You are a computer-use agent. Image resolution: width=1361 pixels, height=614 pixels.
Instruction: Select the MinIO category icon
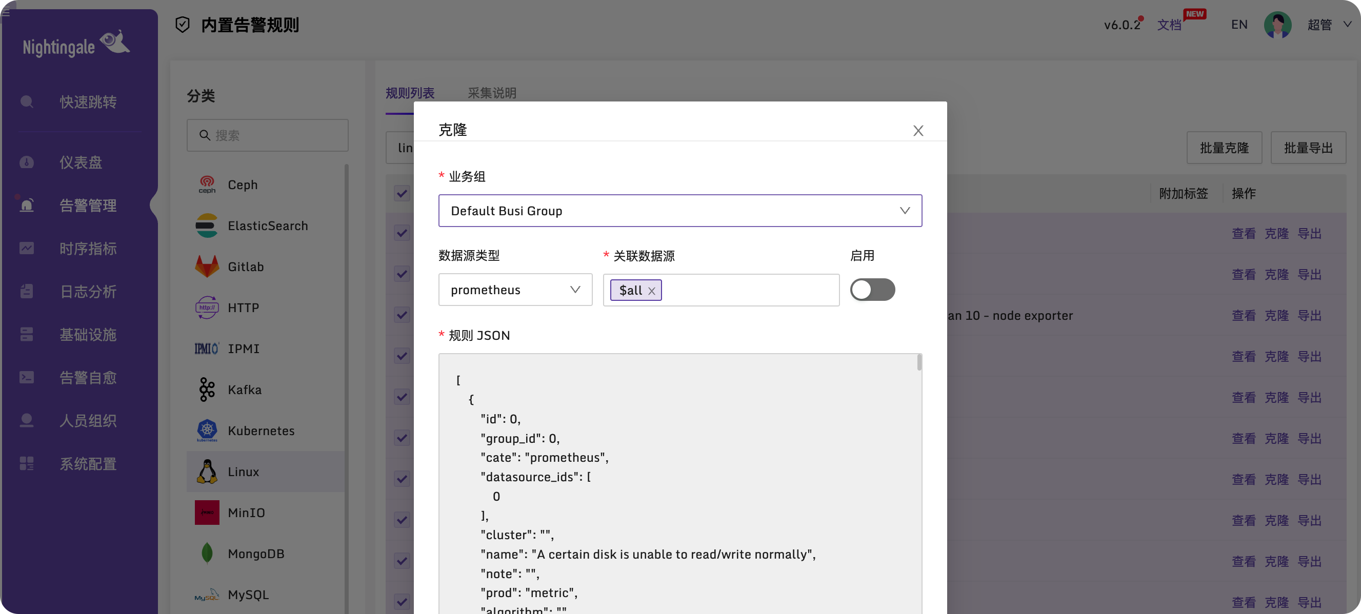coord(207,512)
